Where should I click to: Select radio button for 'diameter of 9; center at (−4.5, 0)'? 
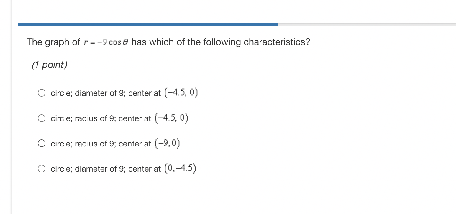tap(42, 93)
